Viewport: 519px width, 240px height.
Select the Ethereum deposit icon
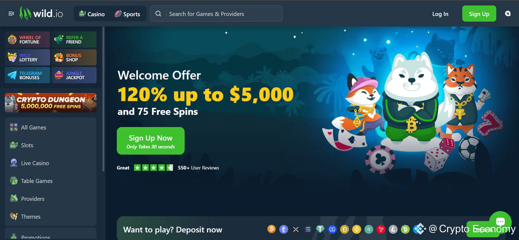(284, 229)
